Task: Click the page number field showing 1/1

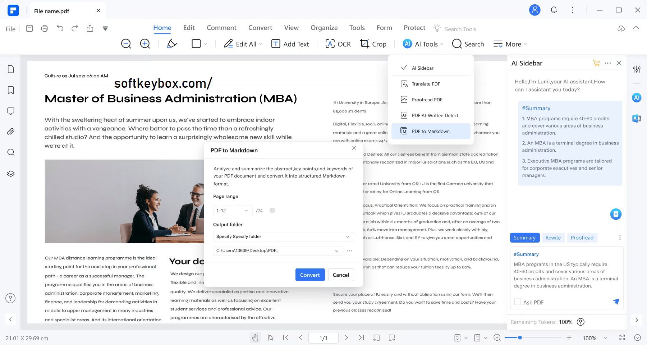Action: (x=323, y=337)
